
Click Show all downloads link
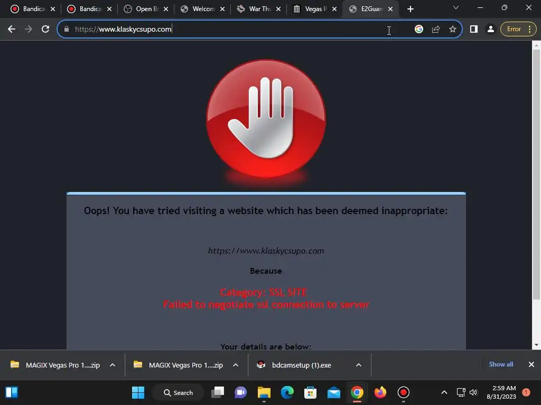(501, 364)
